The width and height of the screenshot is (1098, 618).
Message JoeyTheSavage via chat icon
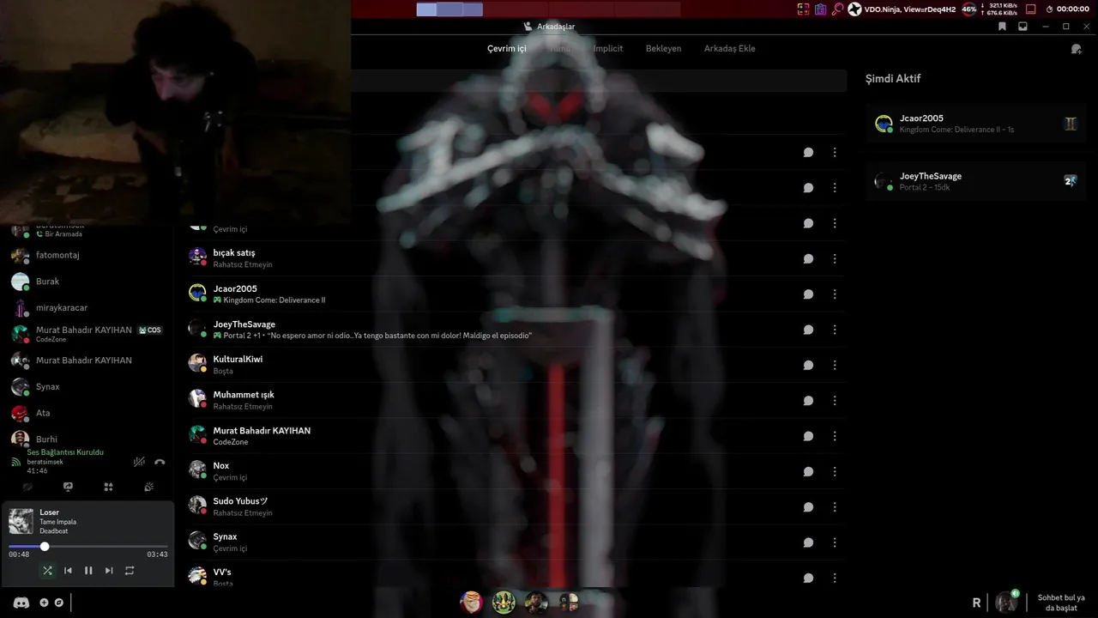808,330
